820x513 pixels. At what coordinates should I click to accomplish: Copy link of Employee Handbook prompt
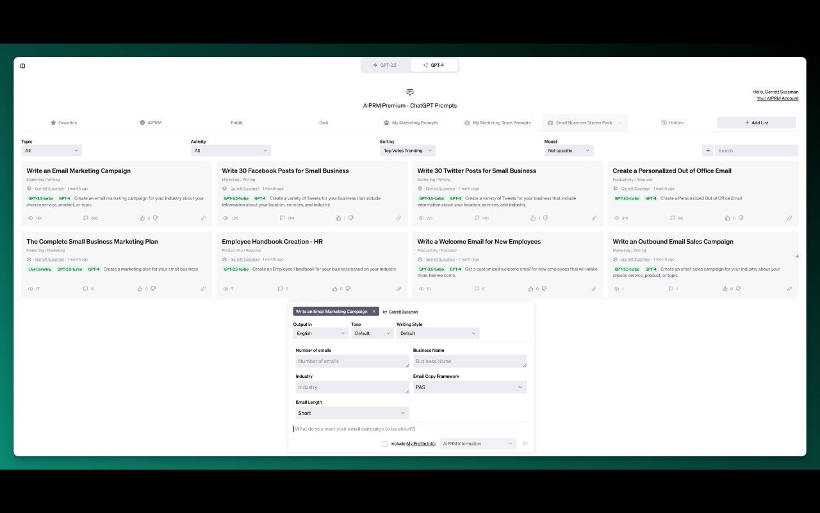click(398, 289)
